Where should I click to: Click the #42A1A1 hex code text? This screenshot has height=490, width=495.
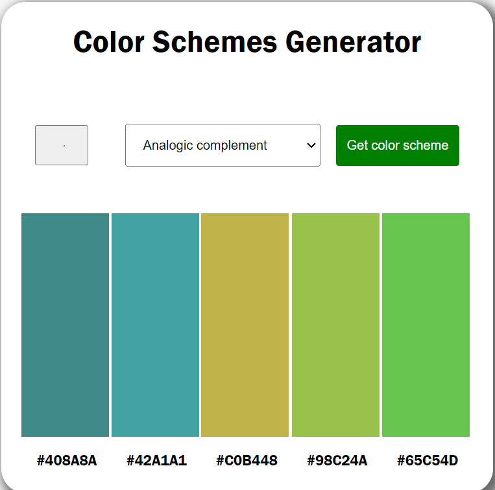(156, 461)
